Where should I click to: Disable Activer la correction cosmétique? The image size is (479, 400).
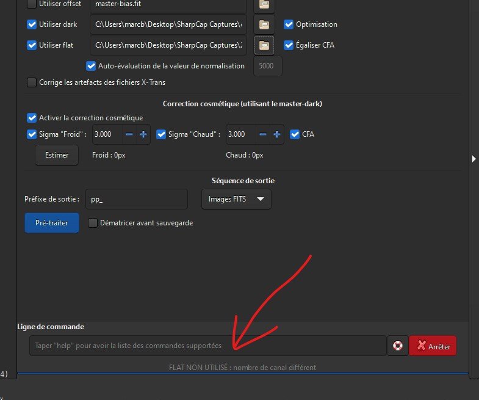(32, 117)
